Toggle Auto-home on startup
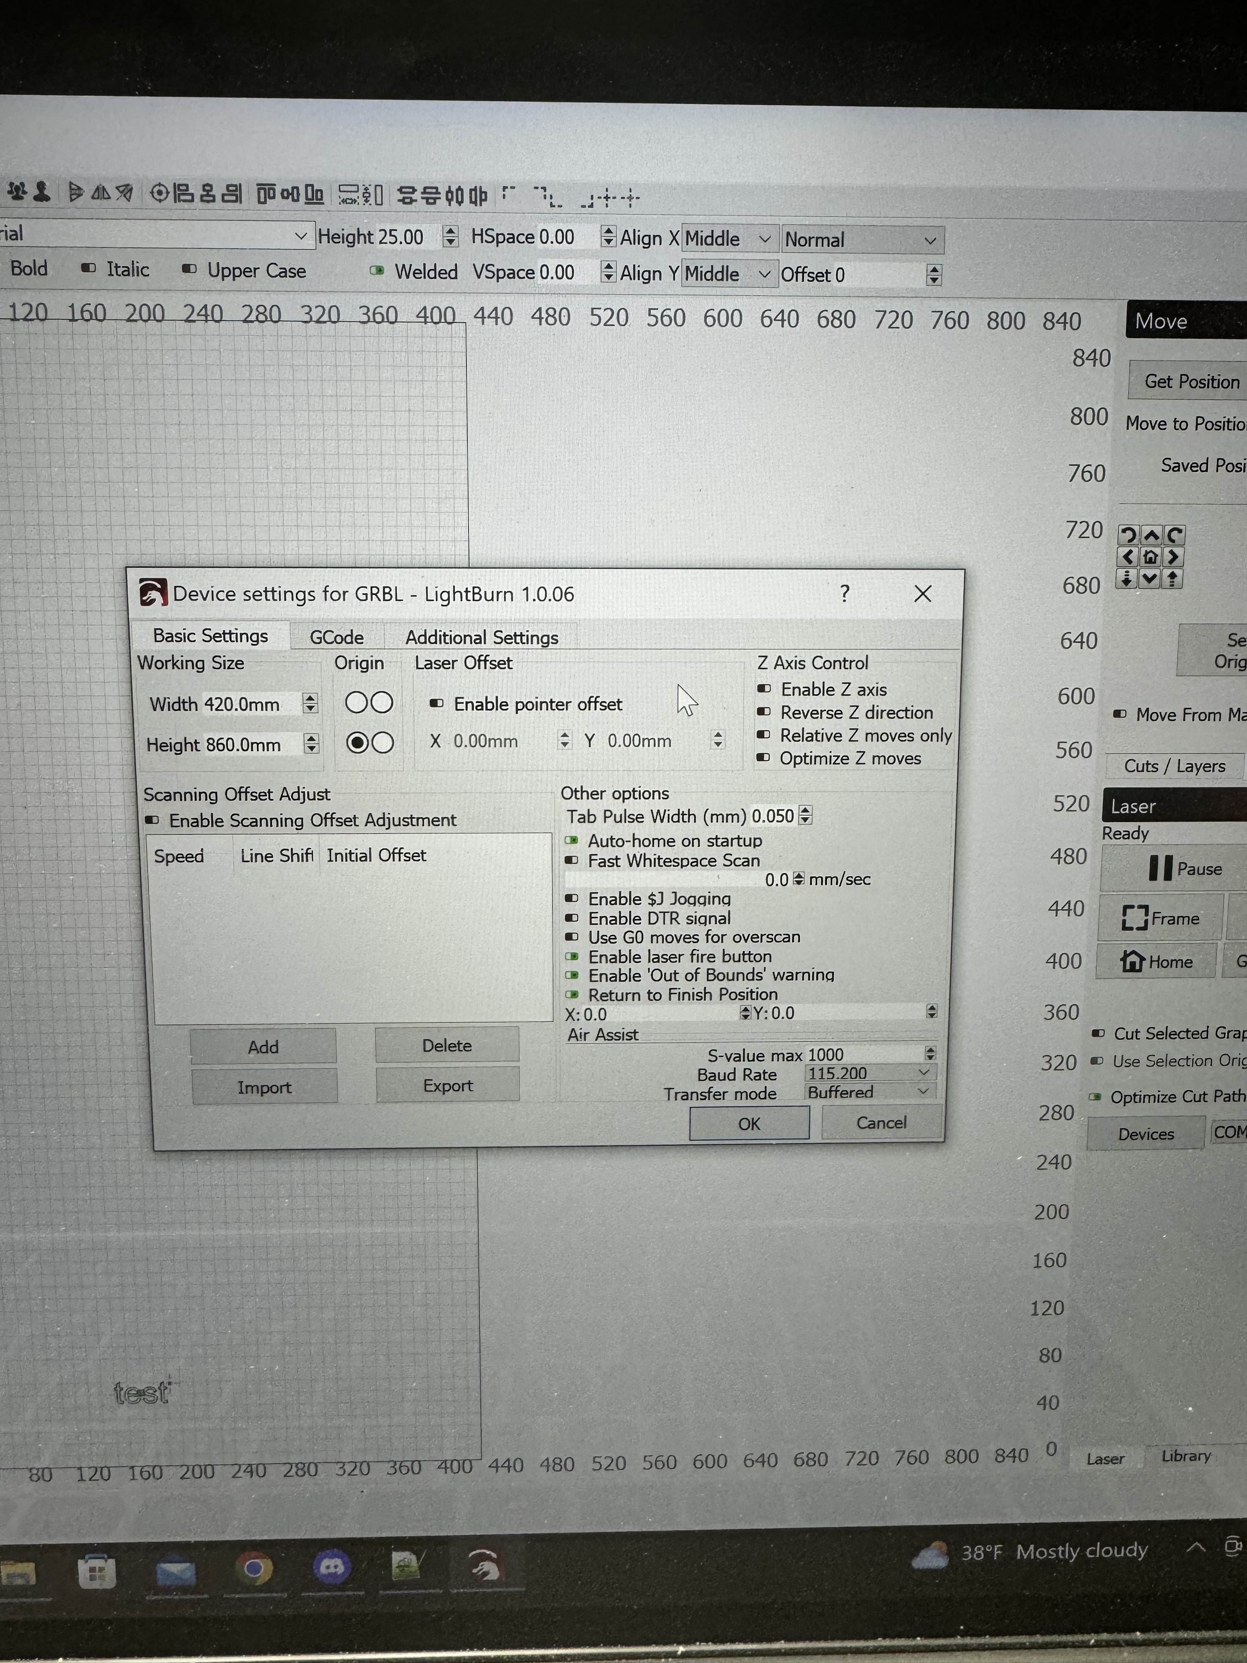The width and height of the screenshot is (1247, 1663). click(572, 841)
